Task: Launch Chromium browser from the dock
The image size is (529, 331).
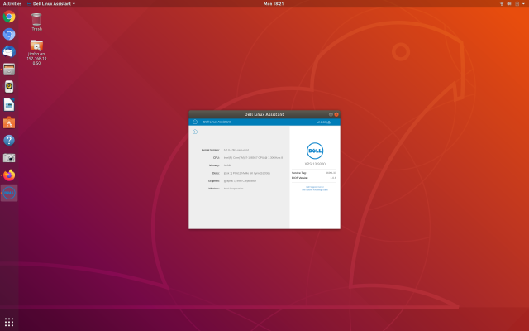Action: 9,34
